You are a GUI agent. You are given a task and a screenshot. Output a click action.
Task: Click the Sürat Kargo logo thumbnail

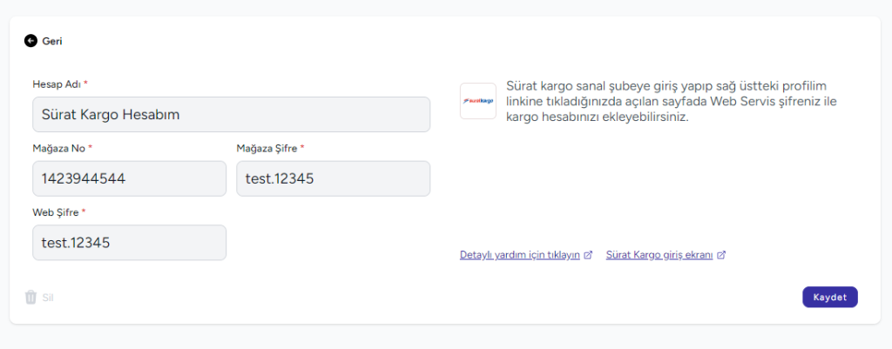pos(477,101)
